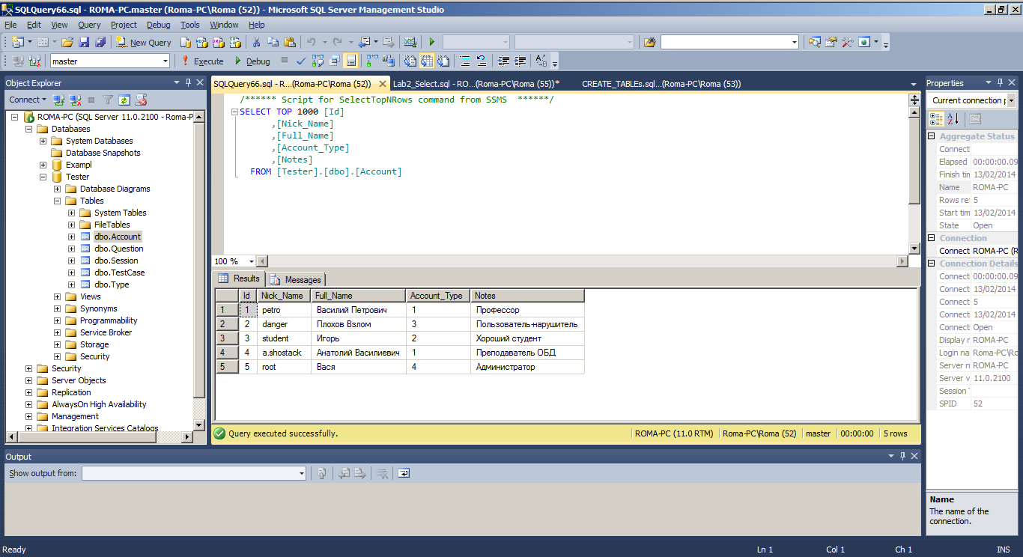Viewport: 1023px width, 557px height.
Task: Switch to the Lab2_Select.sql tab
Action: click(476, 84)
